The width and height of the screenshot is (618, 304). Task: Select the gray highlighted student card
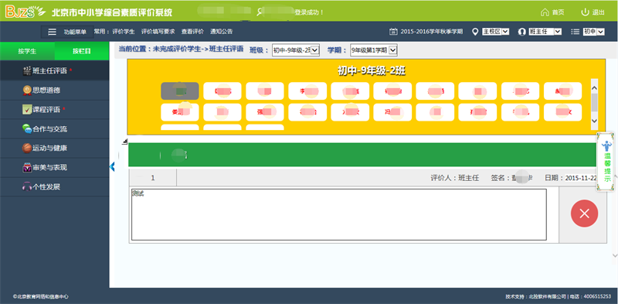[180, 91]
